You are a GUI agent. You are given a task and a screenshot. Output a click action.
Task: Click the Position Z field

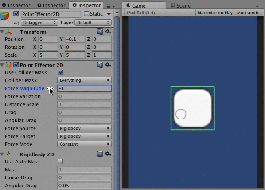click(102, 39)
